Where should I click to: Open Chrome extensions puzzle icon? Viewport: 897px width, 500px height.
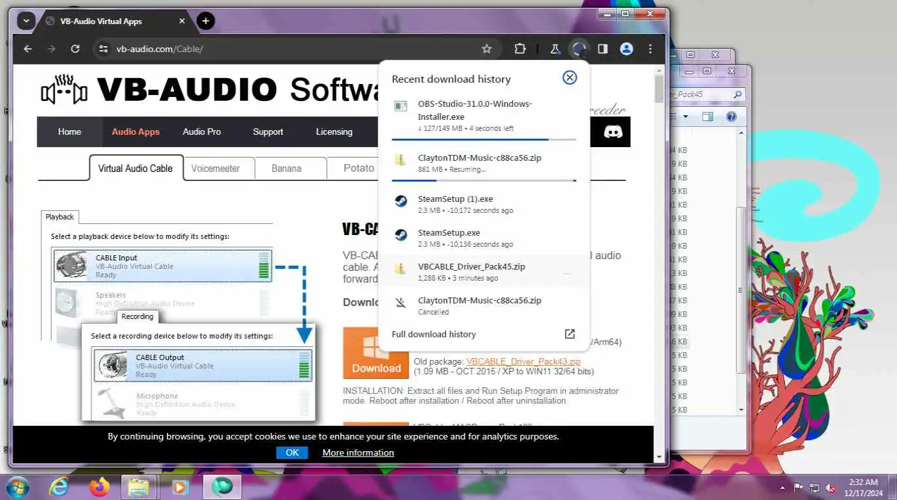coord(520,49)
